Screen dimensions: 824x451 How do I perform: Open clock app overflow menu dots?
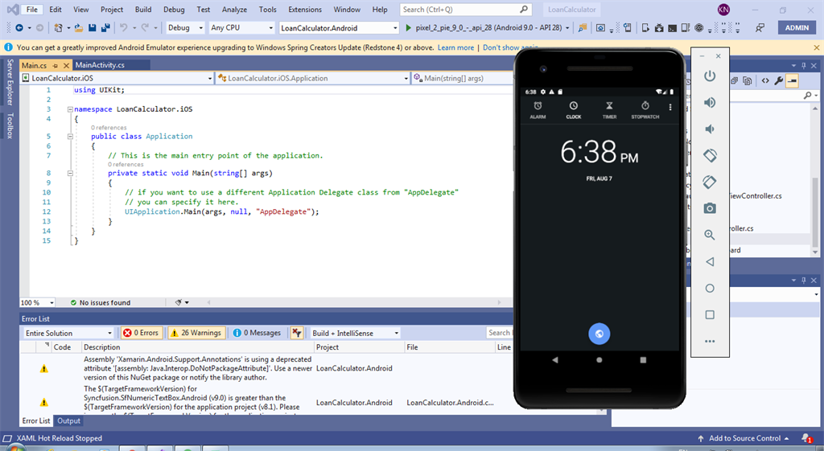670,107
